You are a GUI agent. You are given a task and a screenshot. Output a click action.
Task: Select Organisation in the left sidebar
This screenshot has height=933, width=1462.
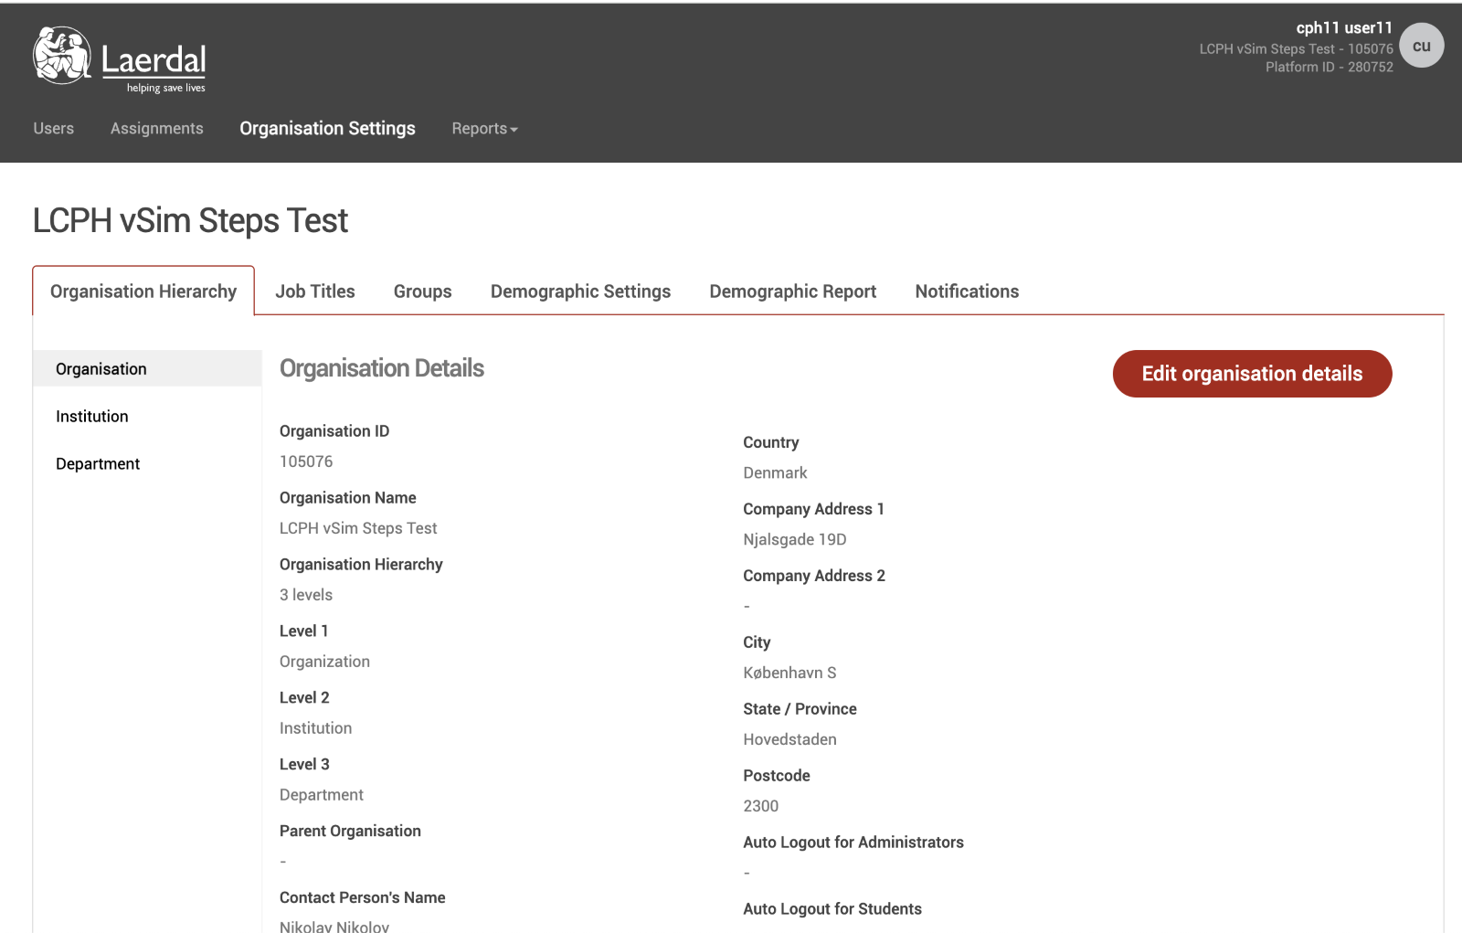tap(101, 369)
